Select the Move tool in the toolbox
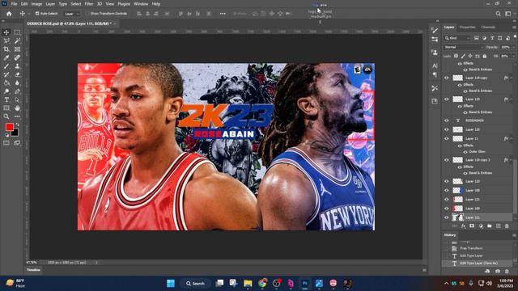This screenshot has width=518, height=291. [x=6, y=32]
